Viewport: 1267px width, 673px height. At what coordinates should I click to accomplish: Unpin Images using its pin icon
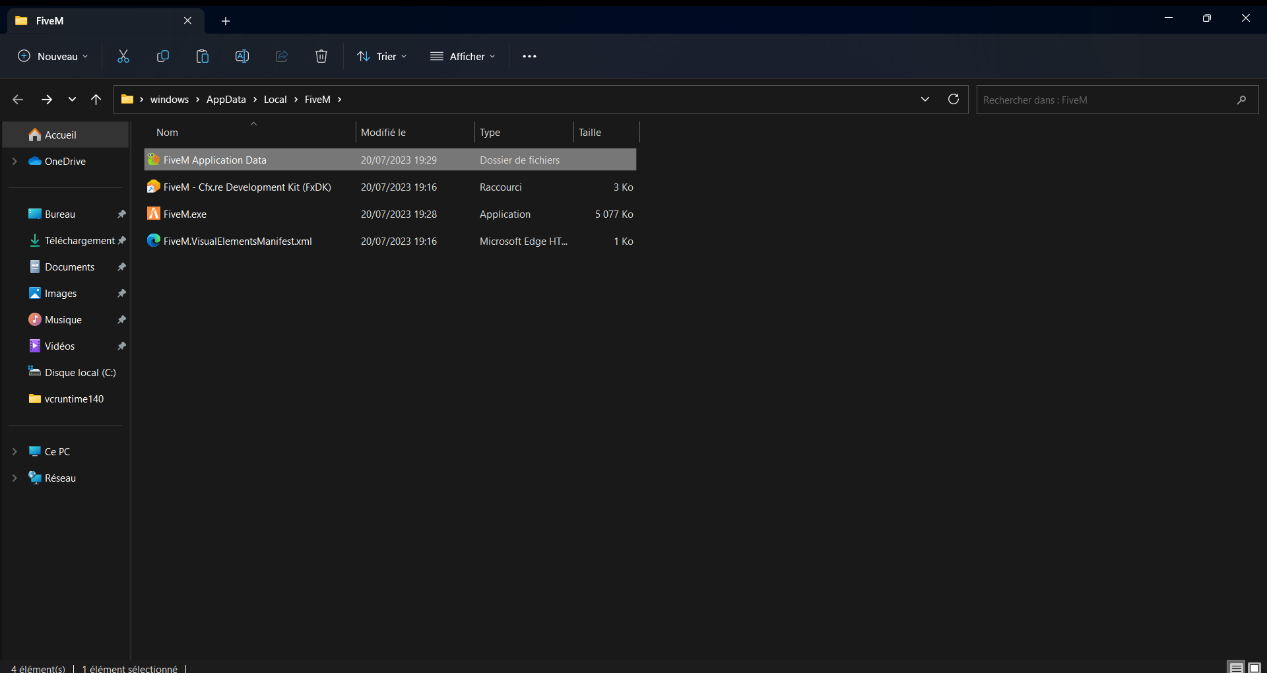tap(121, 294)
